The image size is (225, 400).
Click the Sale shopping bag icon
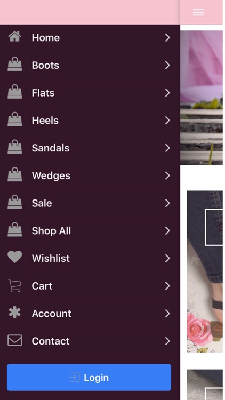[x=15, y=202]
